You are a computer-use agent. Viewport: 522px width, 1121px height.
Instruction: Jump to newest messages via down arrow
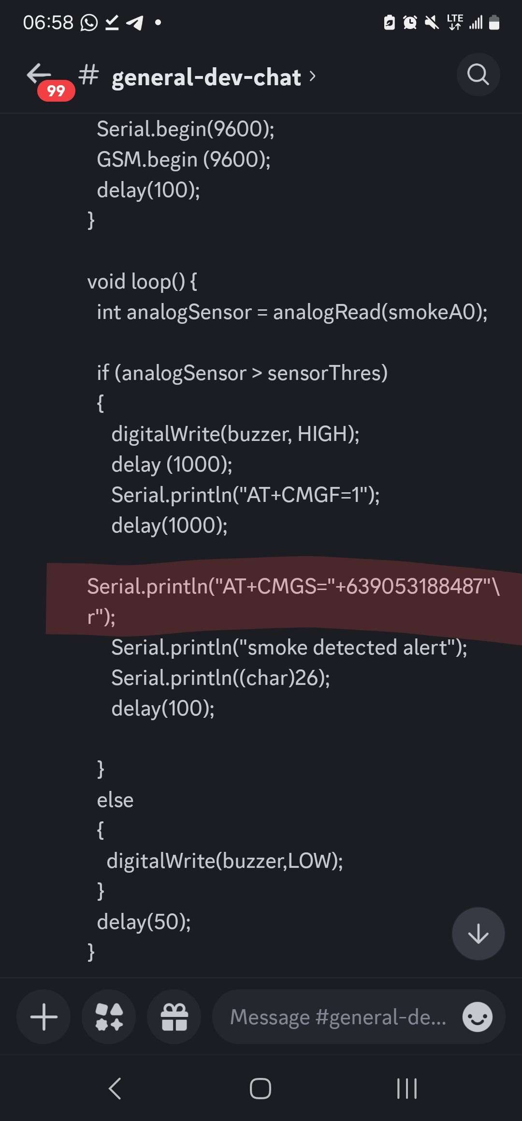[x=478, y=933]
